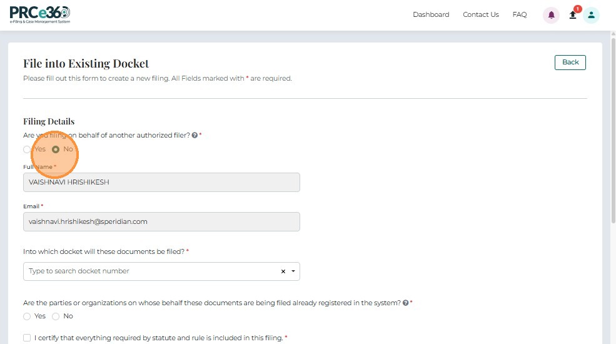Select Yes for filing on behalf

[27, 149]
